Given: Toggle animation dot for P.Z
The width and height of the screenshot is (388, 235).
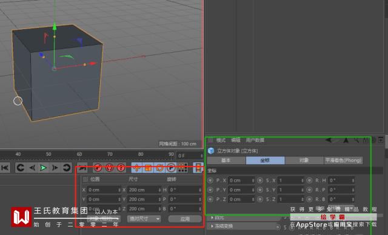Looking at the screenshot, I should tap(210, 199).
